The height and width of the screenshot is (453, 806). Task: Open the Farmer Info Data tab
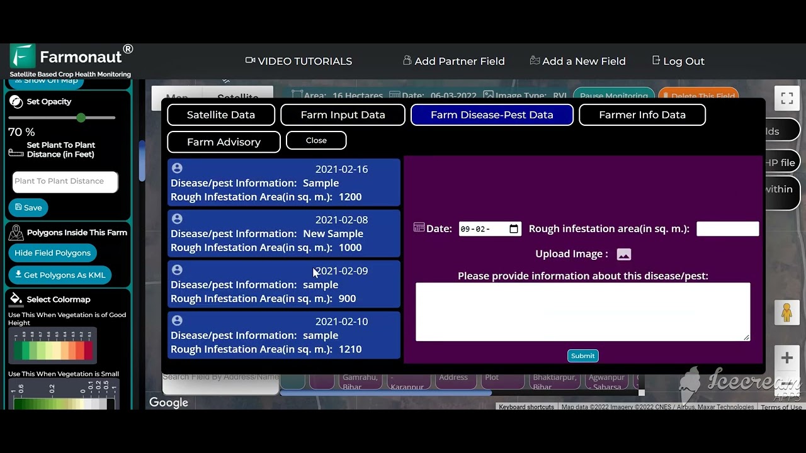point(642,115)
